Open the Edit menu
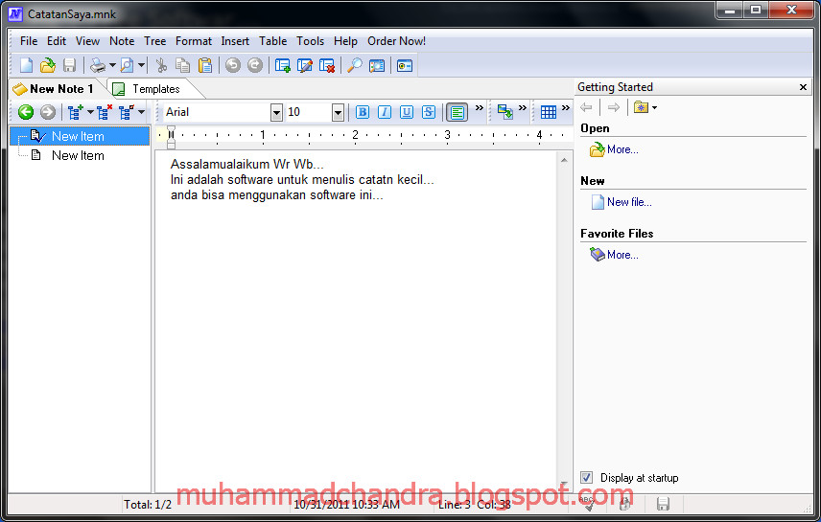Image resolution: width=821 pixels, height=522 pixels. (56, 41)
